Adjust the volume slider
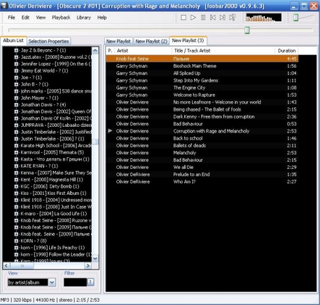The height and width of the screenshot is (305, 320). point(295,18)
